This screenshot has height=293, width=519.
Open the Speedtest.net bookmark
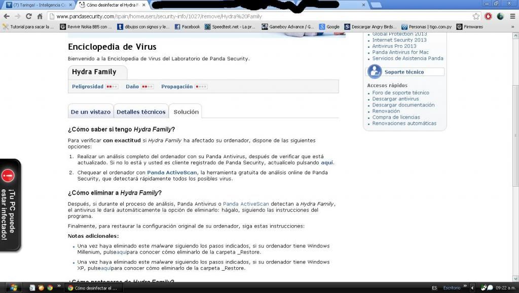230,27
